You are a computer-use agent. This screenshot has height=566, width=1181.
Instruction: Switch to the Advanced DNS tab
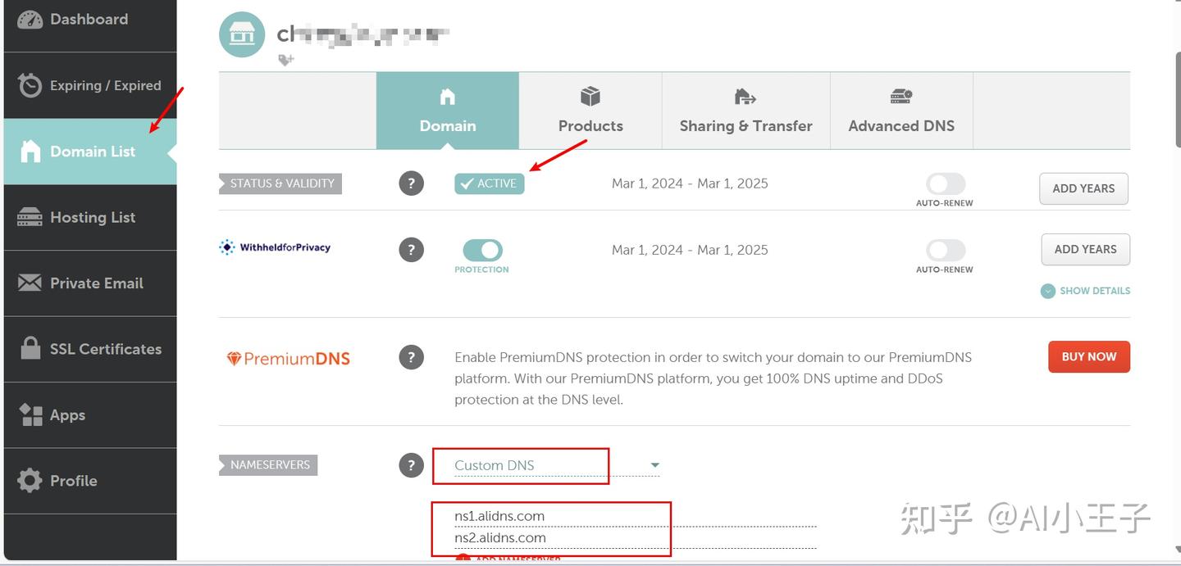pos(901,111)
